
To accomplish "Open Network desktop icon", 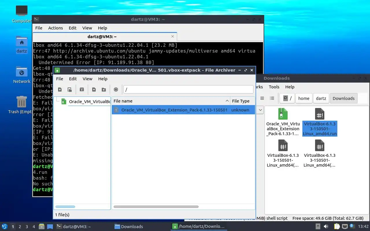I will (22, 75).
